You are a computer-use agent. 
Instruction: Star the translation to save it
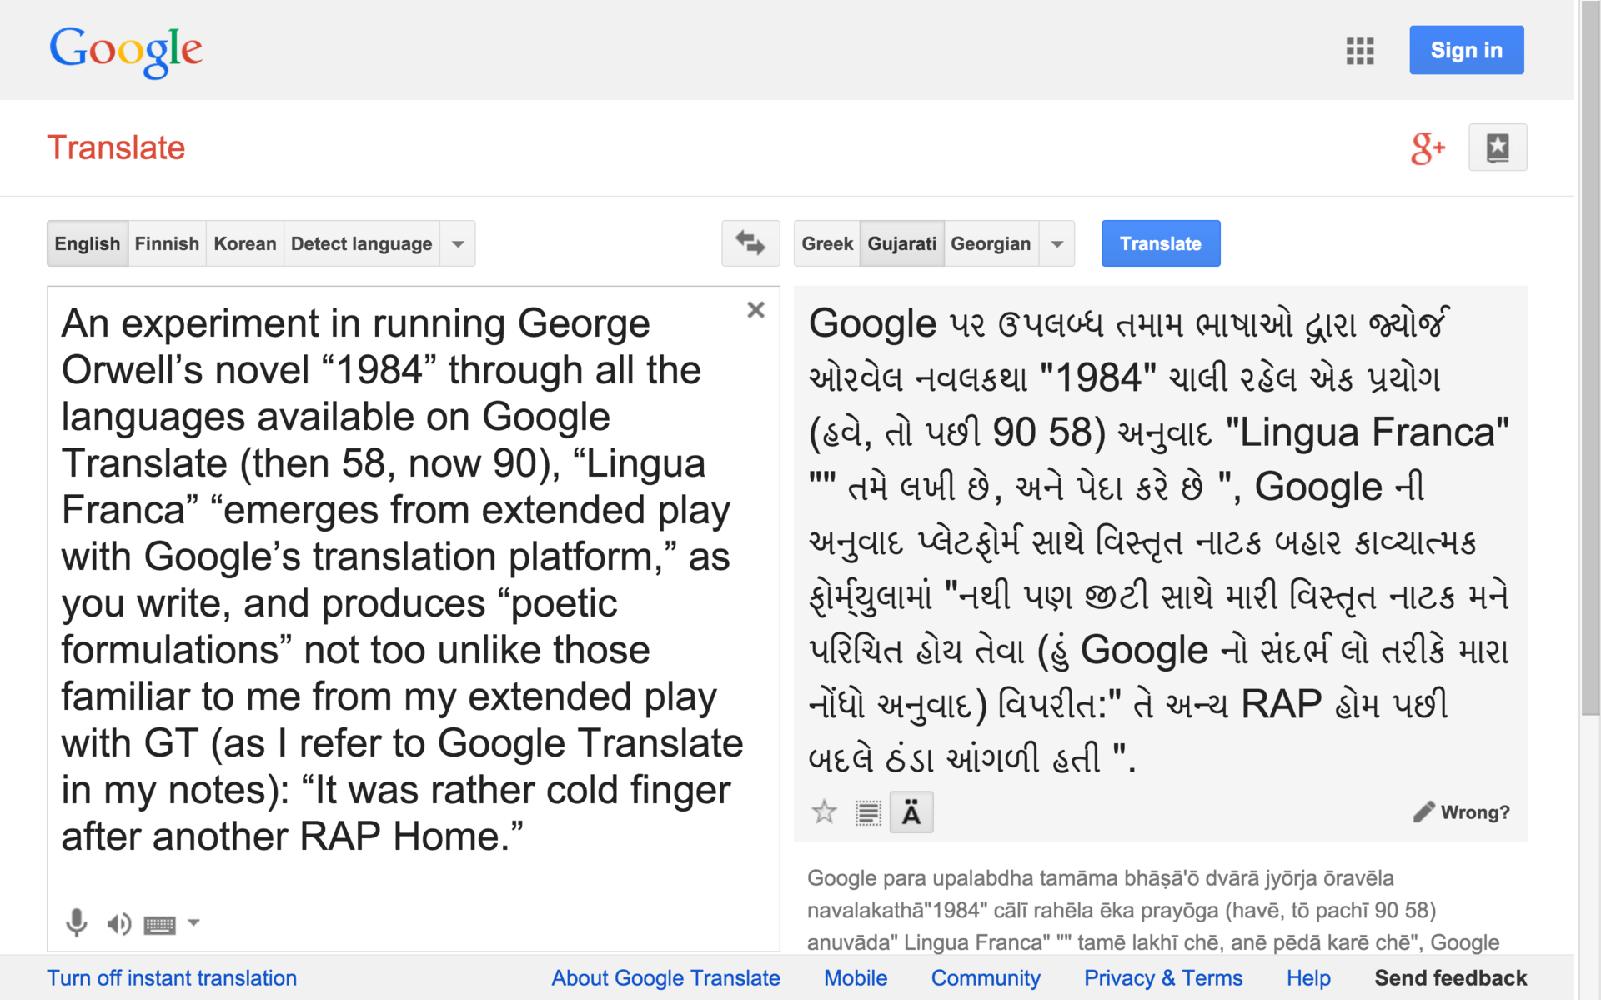click(x=824, y=812)
